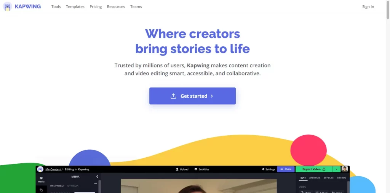Click the Kapwing cat logo icon
This screenshot has width=390, height=193.
pyautogui.click(x=8, y=6)
